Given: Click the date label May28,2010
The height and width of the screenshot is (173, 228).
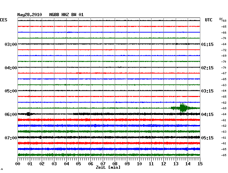Looking at the screenshot, I should click(30, 15).
